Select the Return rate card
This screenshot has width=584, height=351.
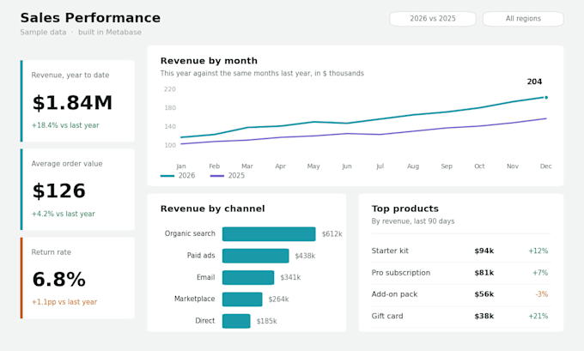tap(77, 278)
